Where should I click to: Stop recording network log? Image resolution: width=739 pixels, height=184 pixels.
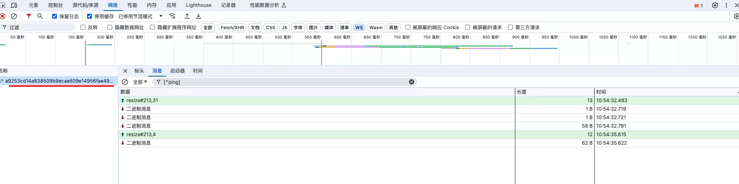click(3, 16)
